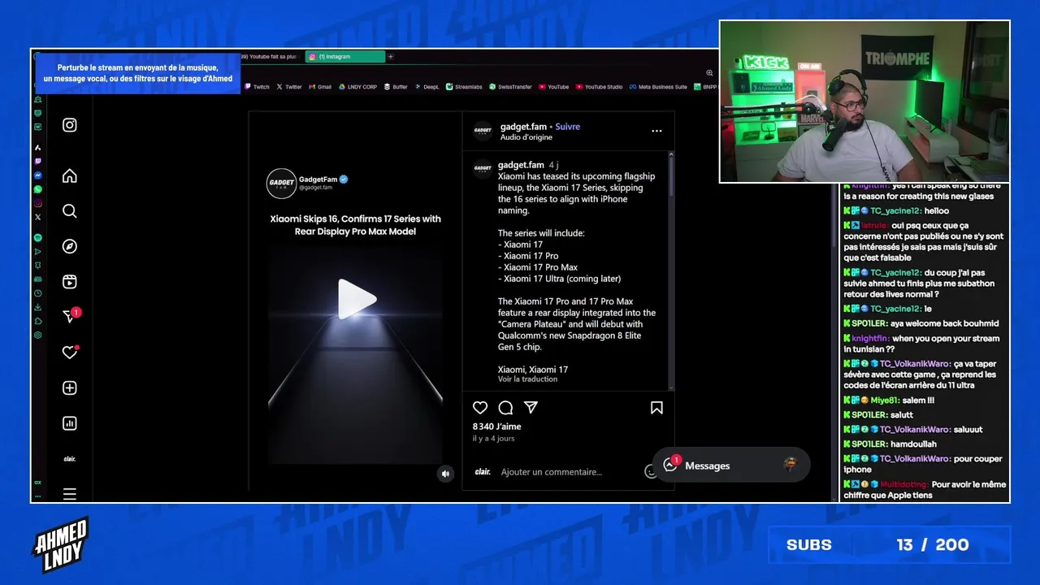
Task: Open settings gear in browser sidebar
Action: point(37,335)
